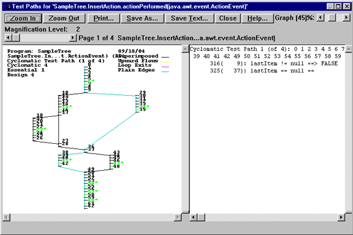The height and width of the screenshot is (235, 353).
Task: Click the Save Text... button
Action: click(x=189, y=18)
